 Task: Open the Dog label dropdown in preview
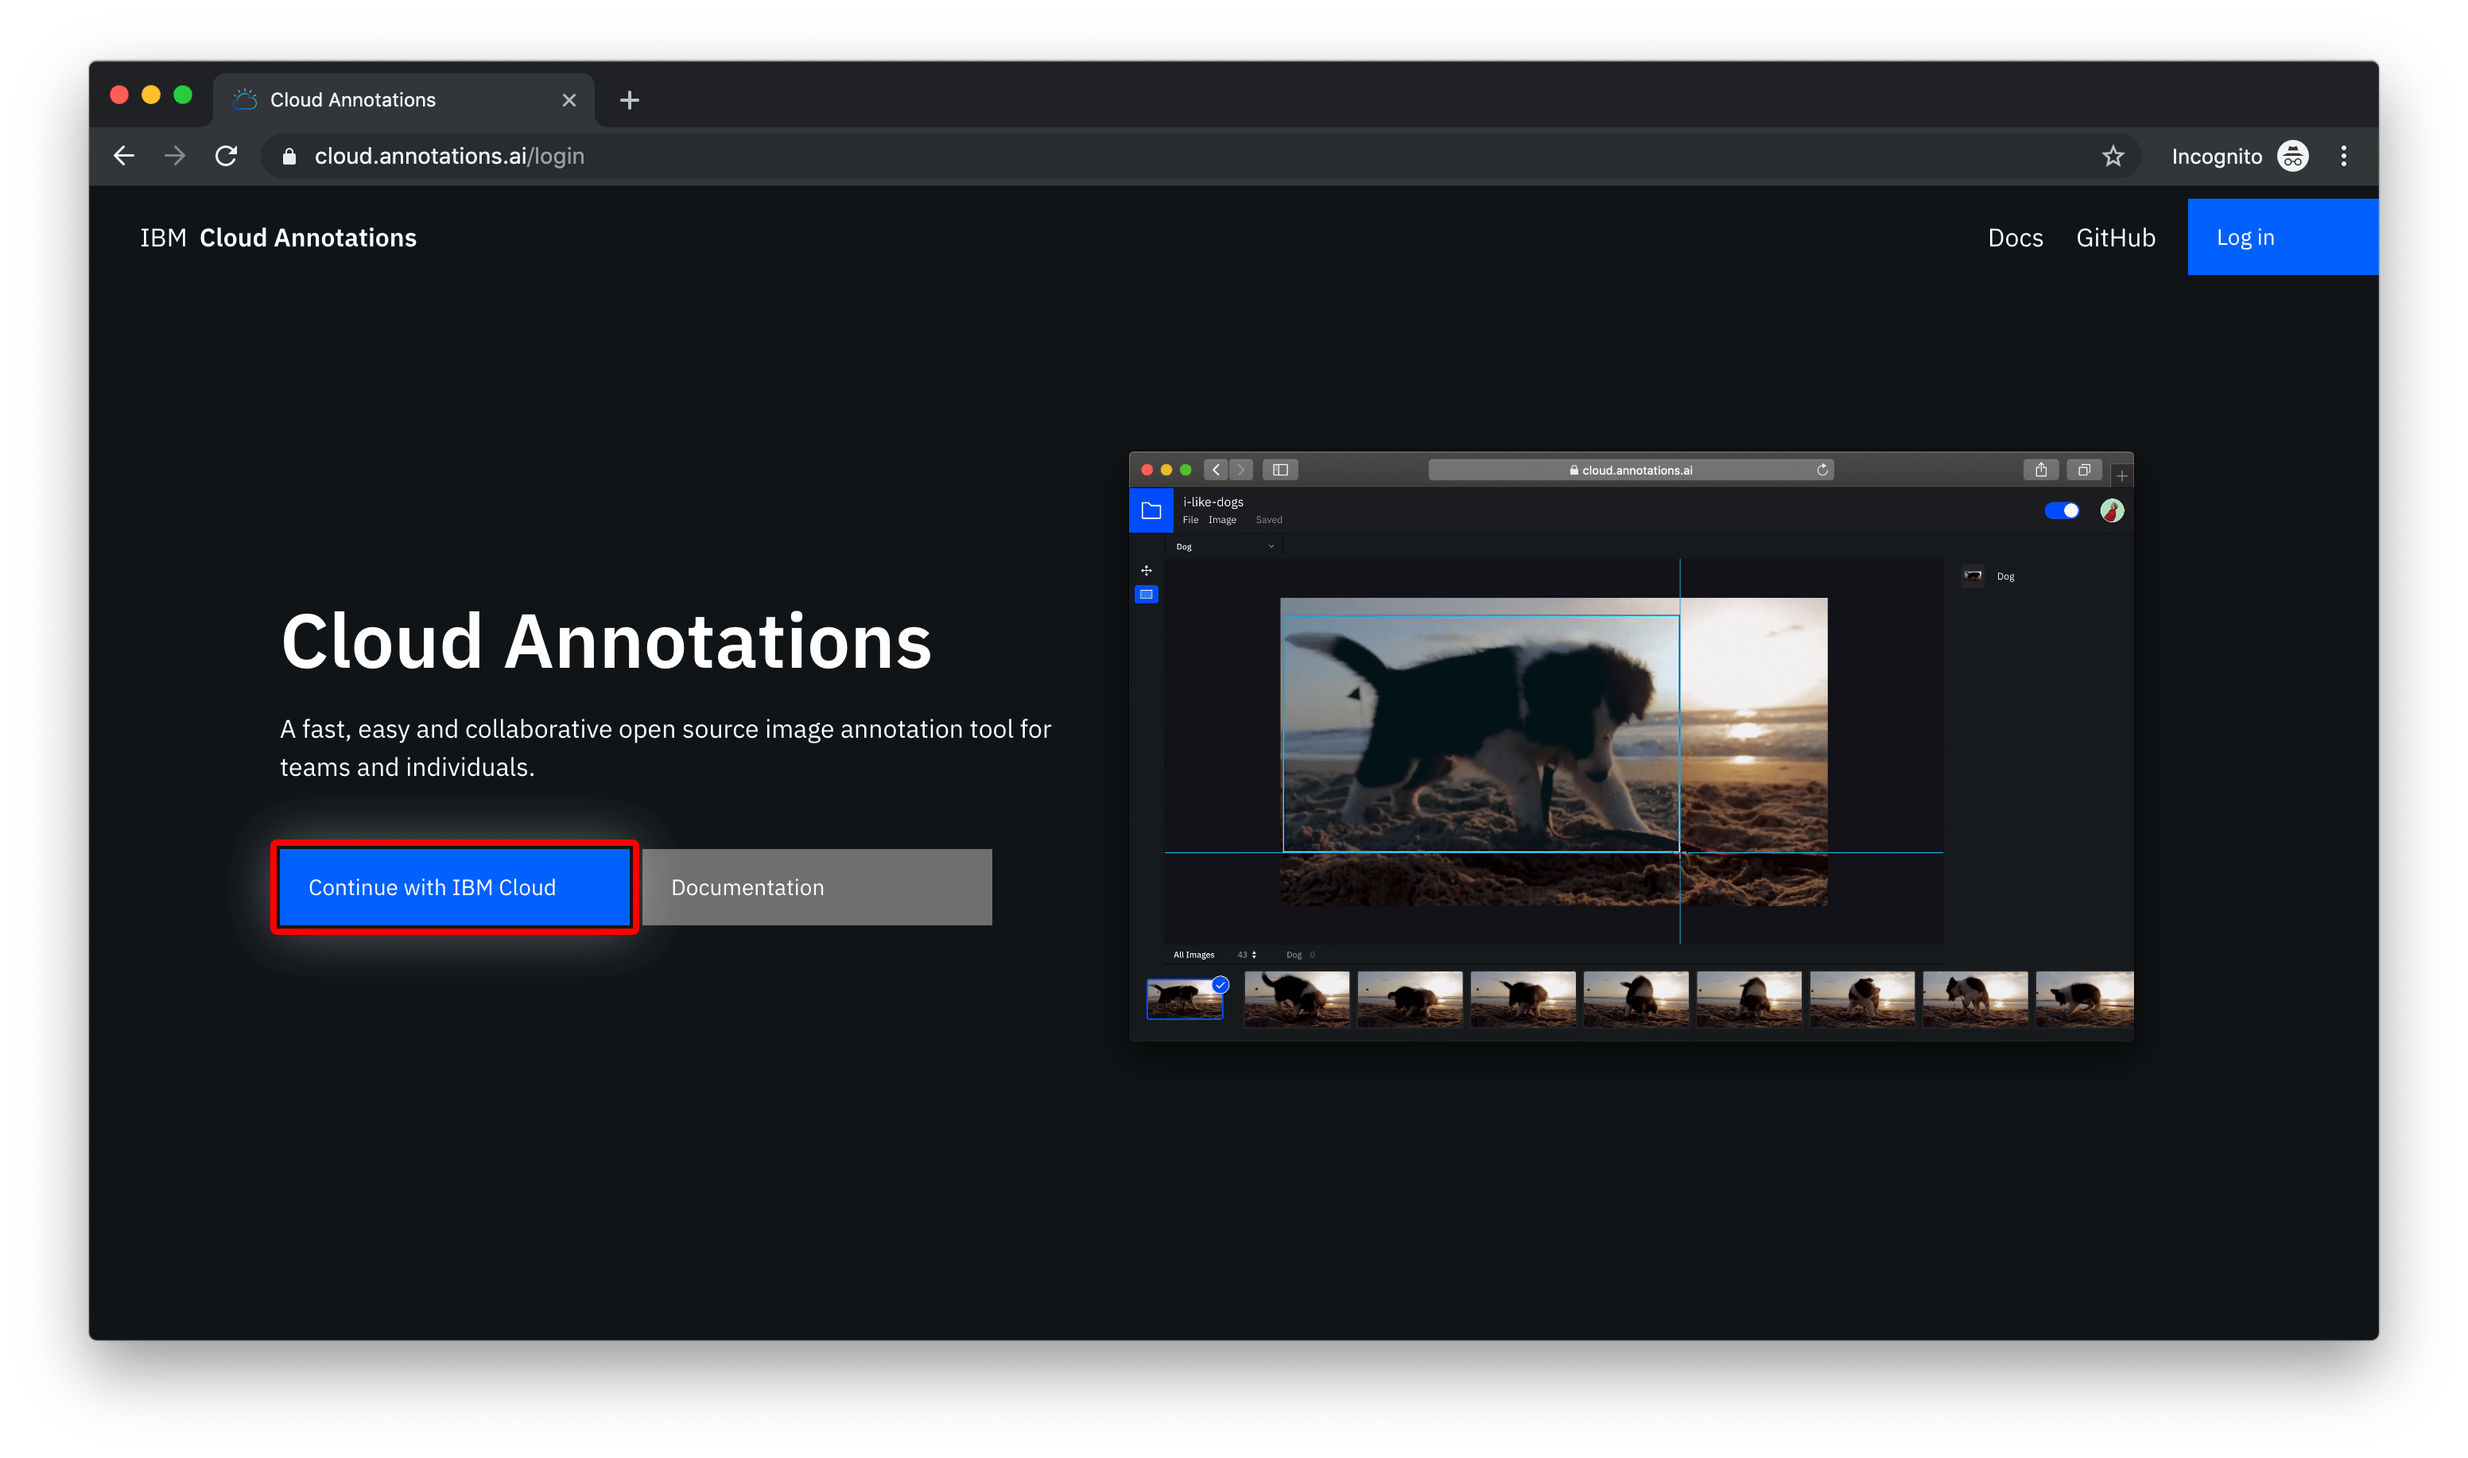click(1225, 547)
